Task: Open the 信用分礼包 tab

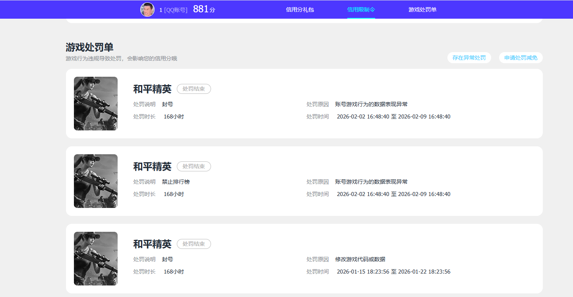Action: coord(300,10)
